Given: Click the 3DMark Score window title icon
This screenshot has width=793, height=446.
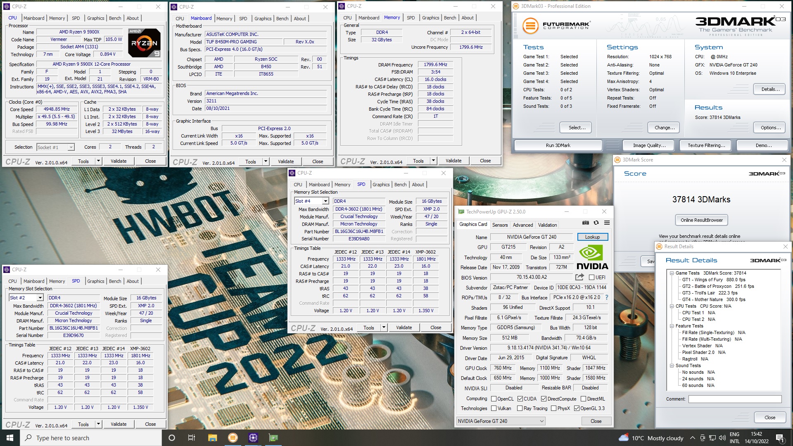Looking at the screenshot, I should [x=617, y=160].
